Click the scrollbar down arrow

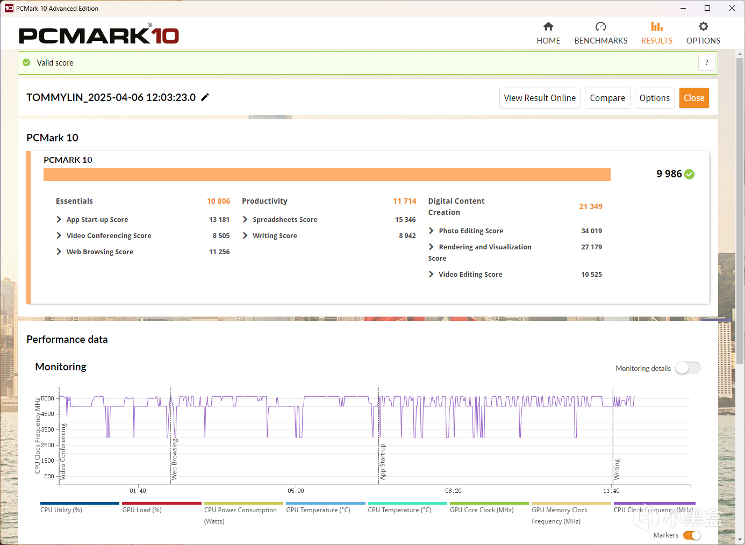point(740,540)
